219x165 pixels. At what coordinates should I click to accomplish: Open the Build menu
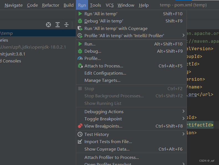click(68, 5)
